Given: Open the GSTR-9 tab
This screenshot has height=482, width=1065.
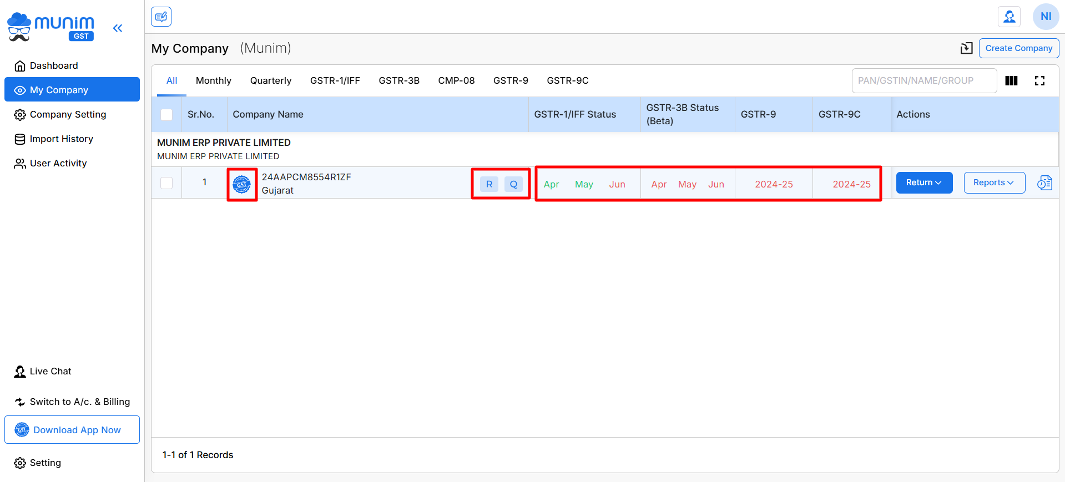Looking at the screenshot, I should [x=511, y=81].
